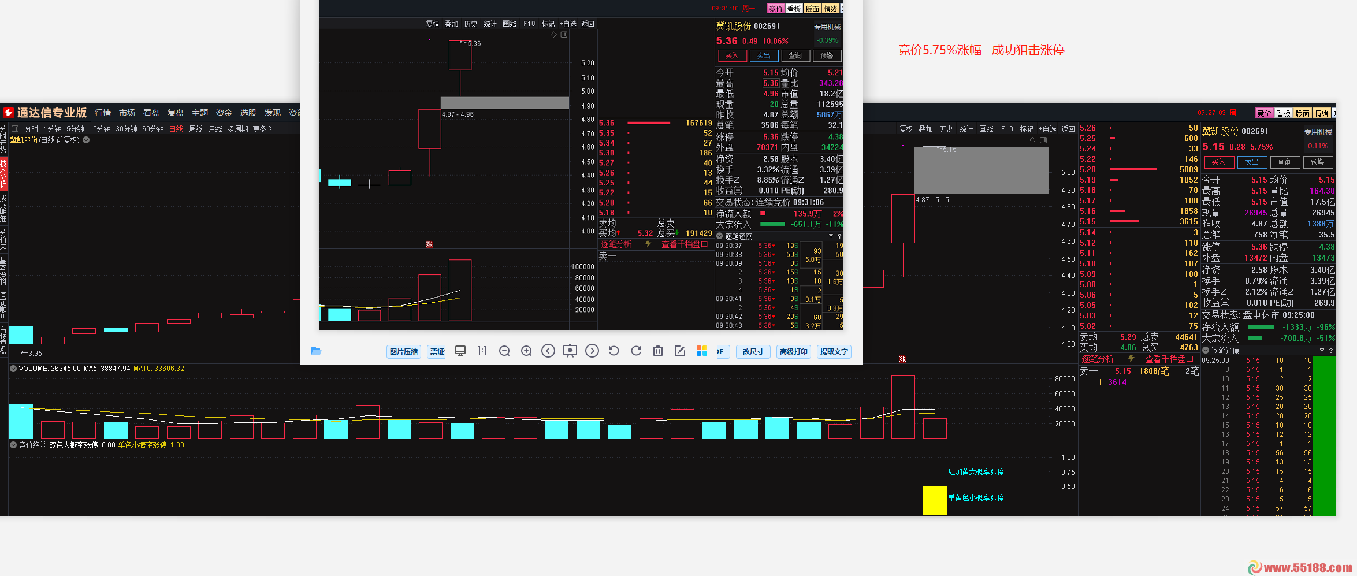Open the 选股 menu
The image size is (1357, 576).
coord(248,113)
